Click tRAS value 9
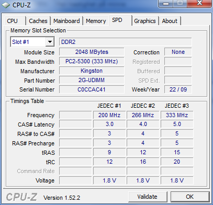 tap(109, 152)
